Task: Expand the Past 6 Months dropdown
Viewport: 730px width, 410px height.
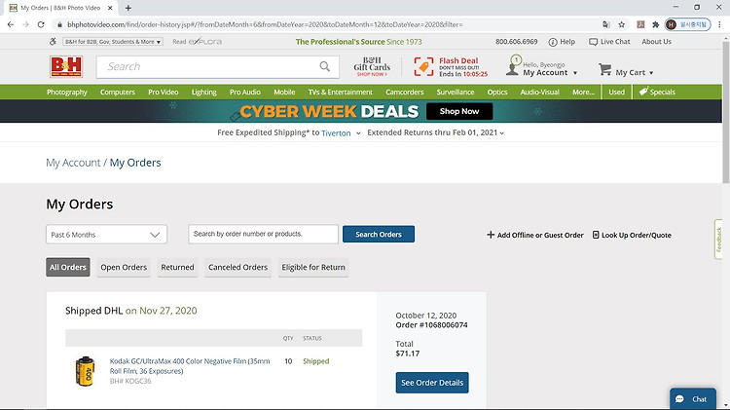Action: (x=107, y=235)
